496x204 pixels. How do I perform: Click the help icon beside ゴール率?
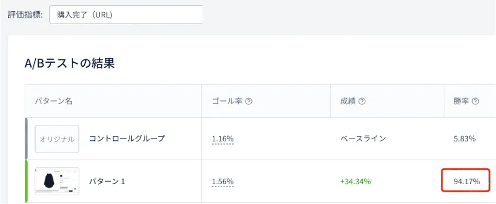click(x=249, y=102)
